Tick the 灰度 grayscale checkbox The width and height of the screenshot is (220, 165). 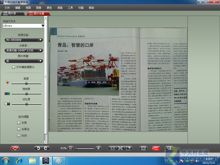pyautogui.click(x=18, y=123)
